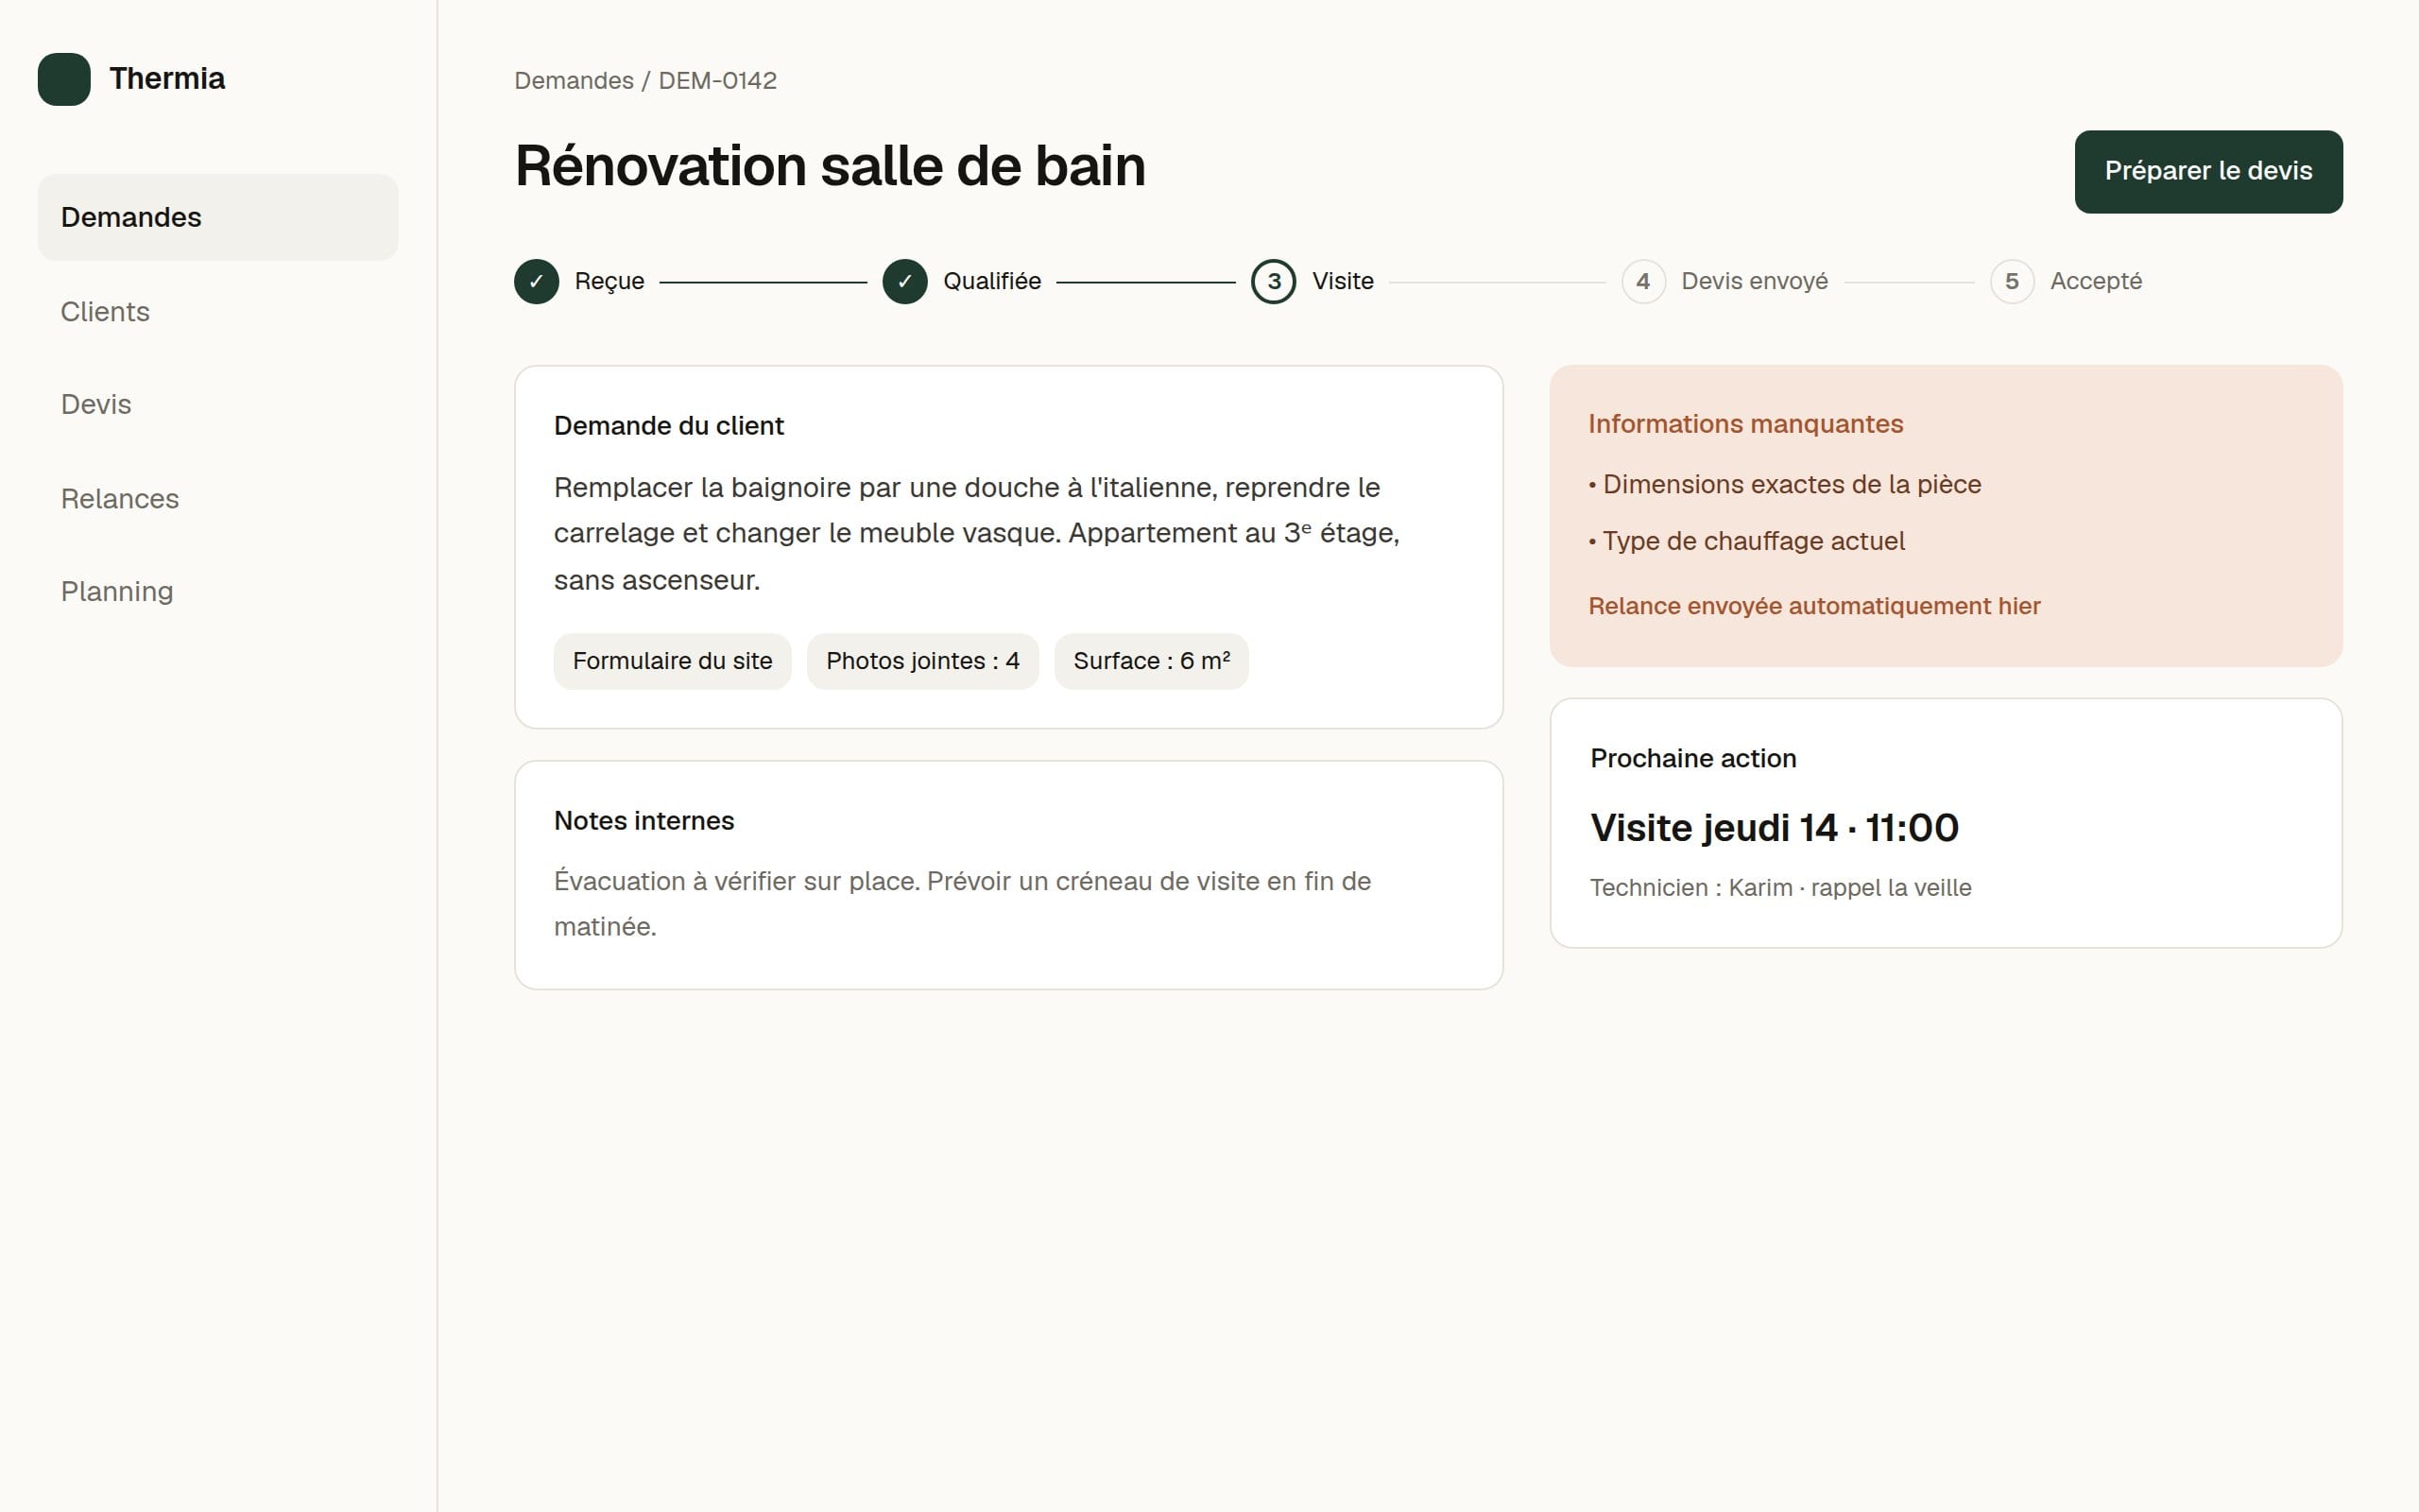
Task: Open Demandes in the sidebar
Action: coord(218,217)
